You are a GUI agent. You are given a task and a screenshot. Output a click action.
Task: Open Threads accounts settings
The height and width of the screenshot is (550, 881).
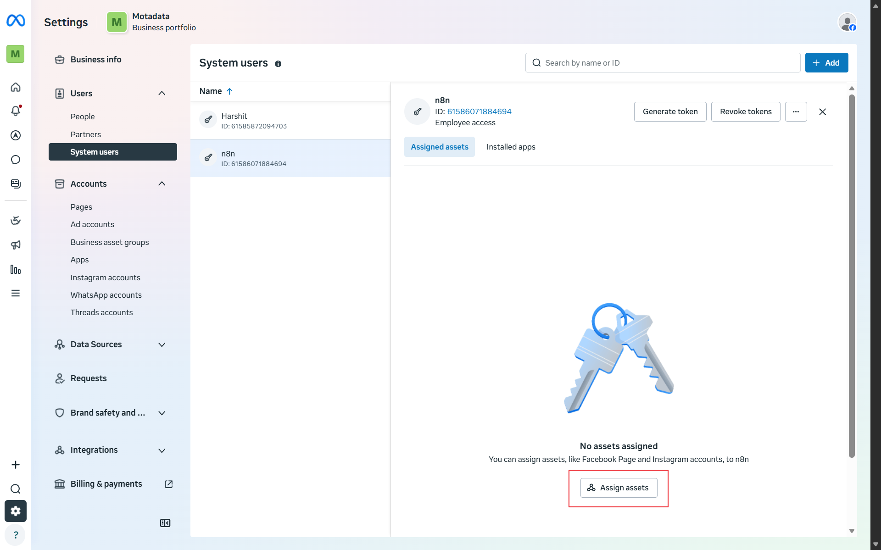[102, 312]
